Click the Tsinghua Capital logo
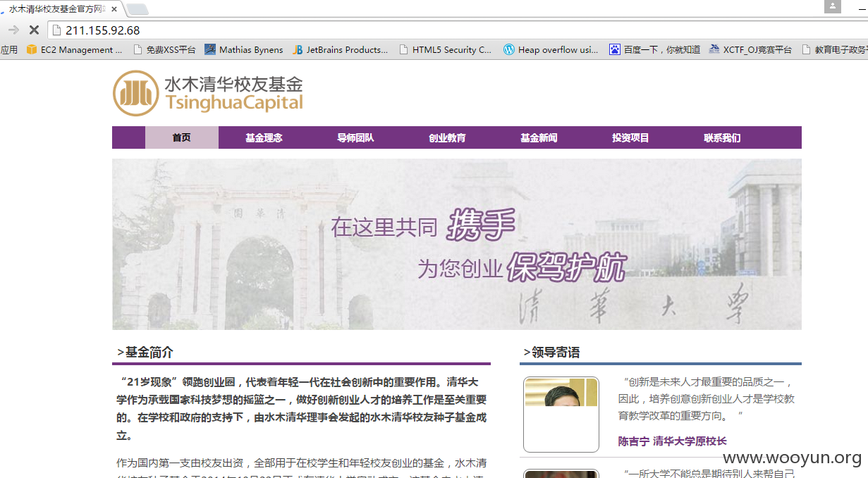Viewport: 868px width, 478px height. tap(208, 93)
